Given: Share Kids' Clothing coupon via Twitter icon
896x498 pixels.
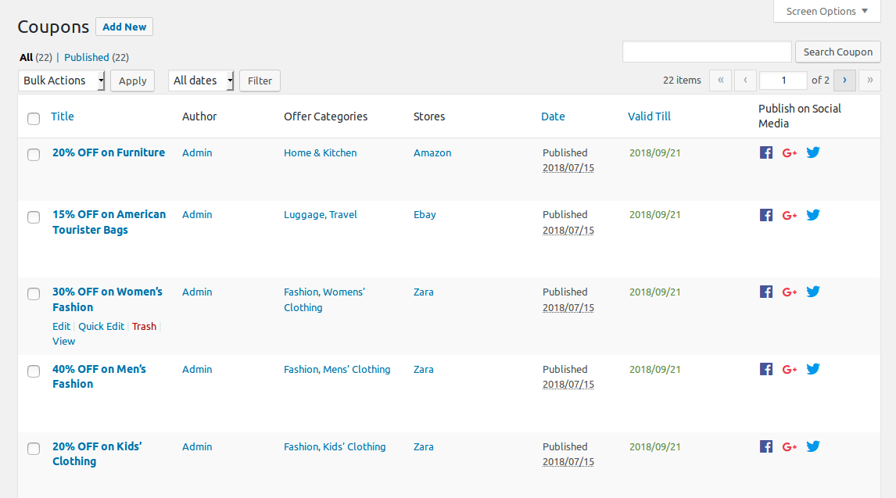Looking at the screenshot, I should click(813, 446).
